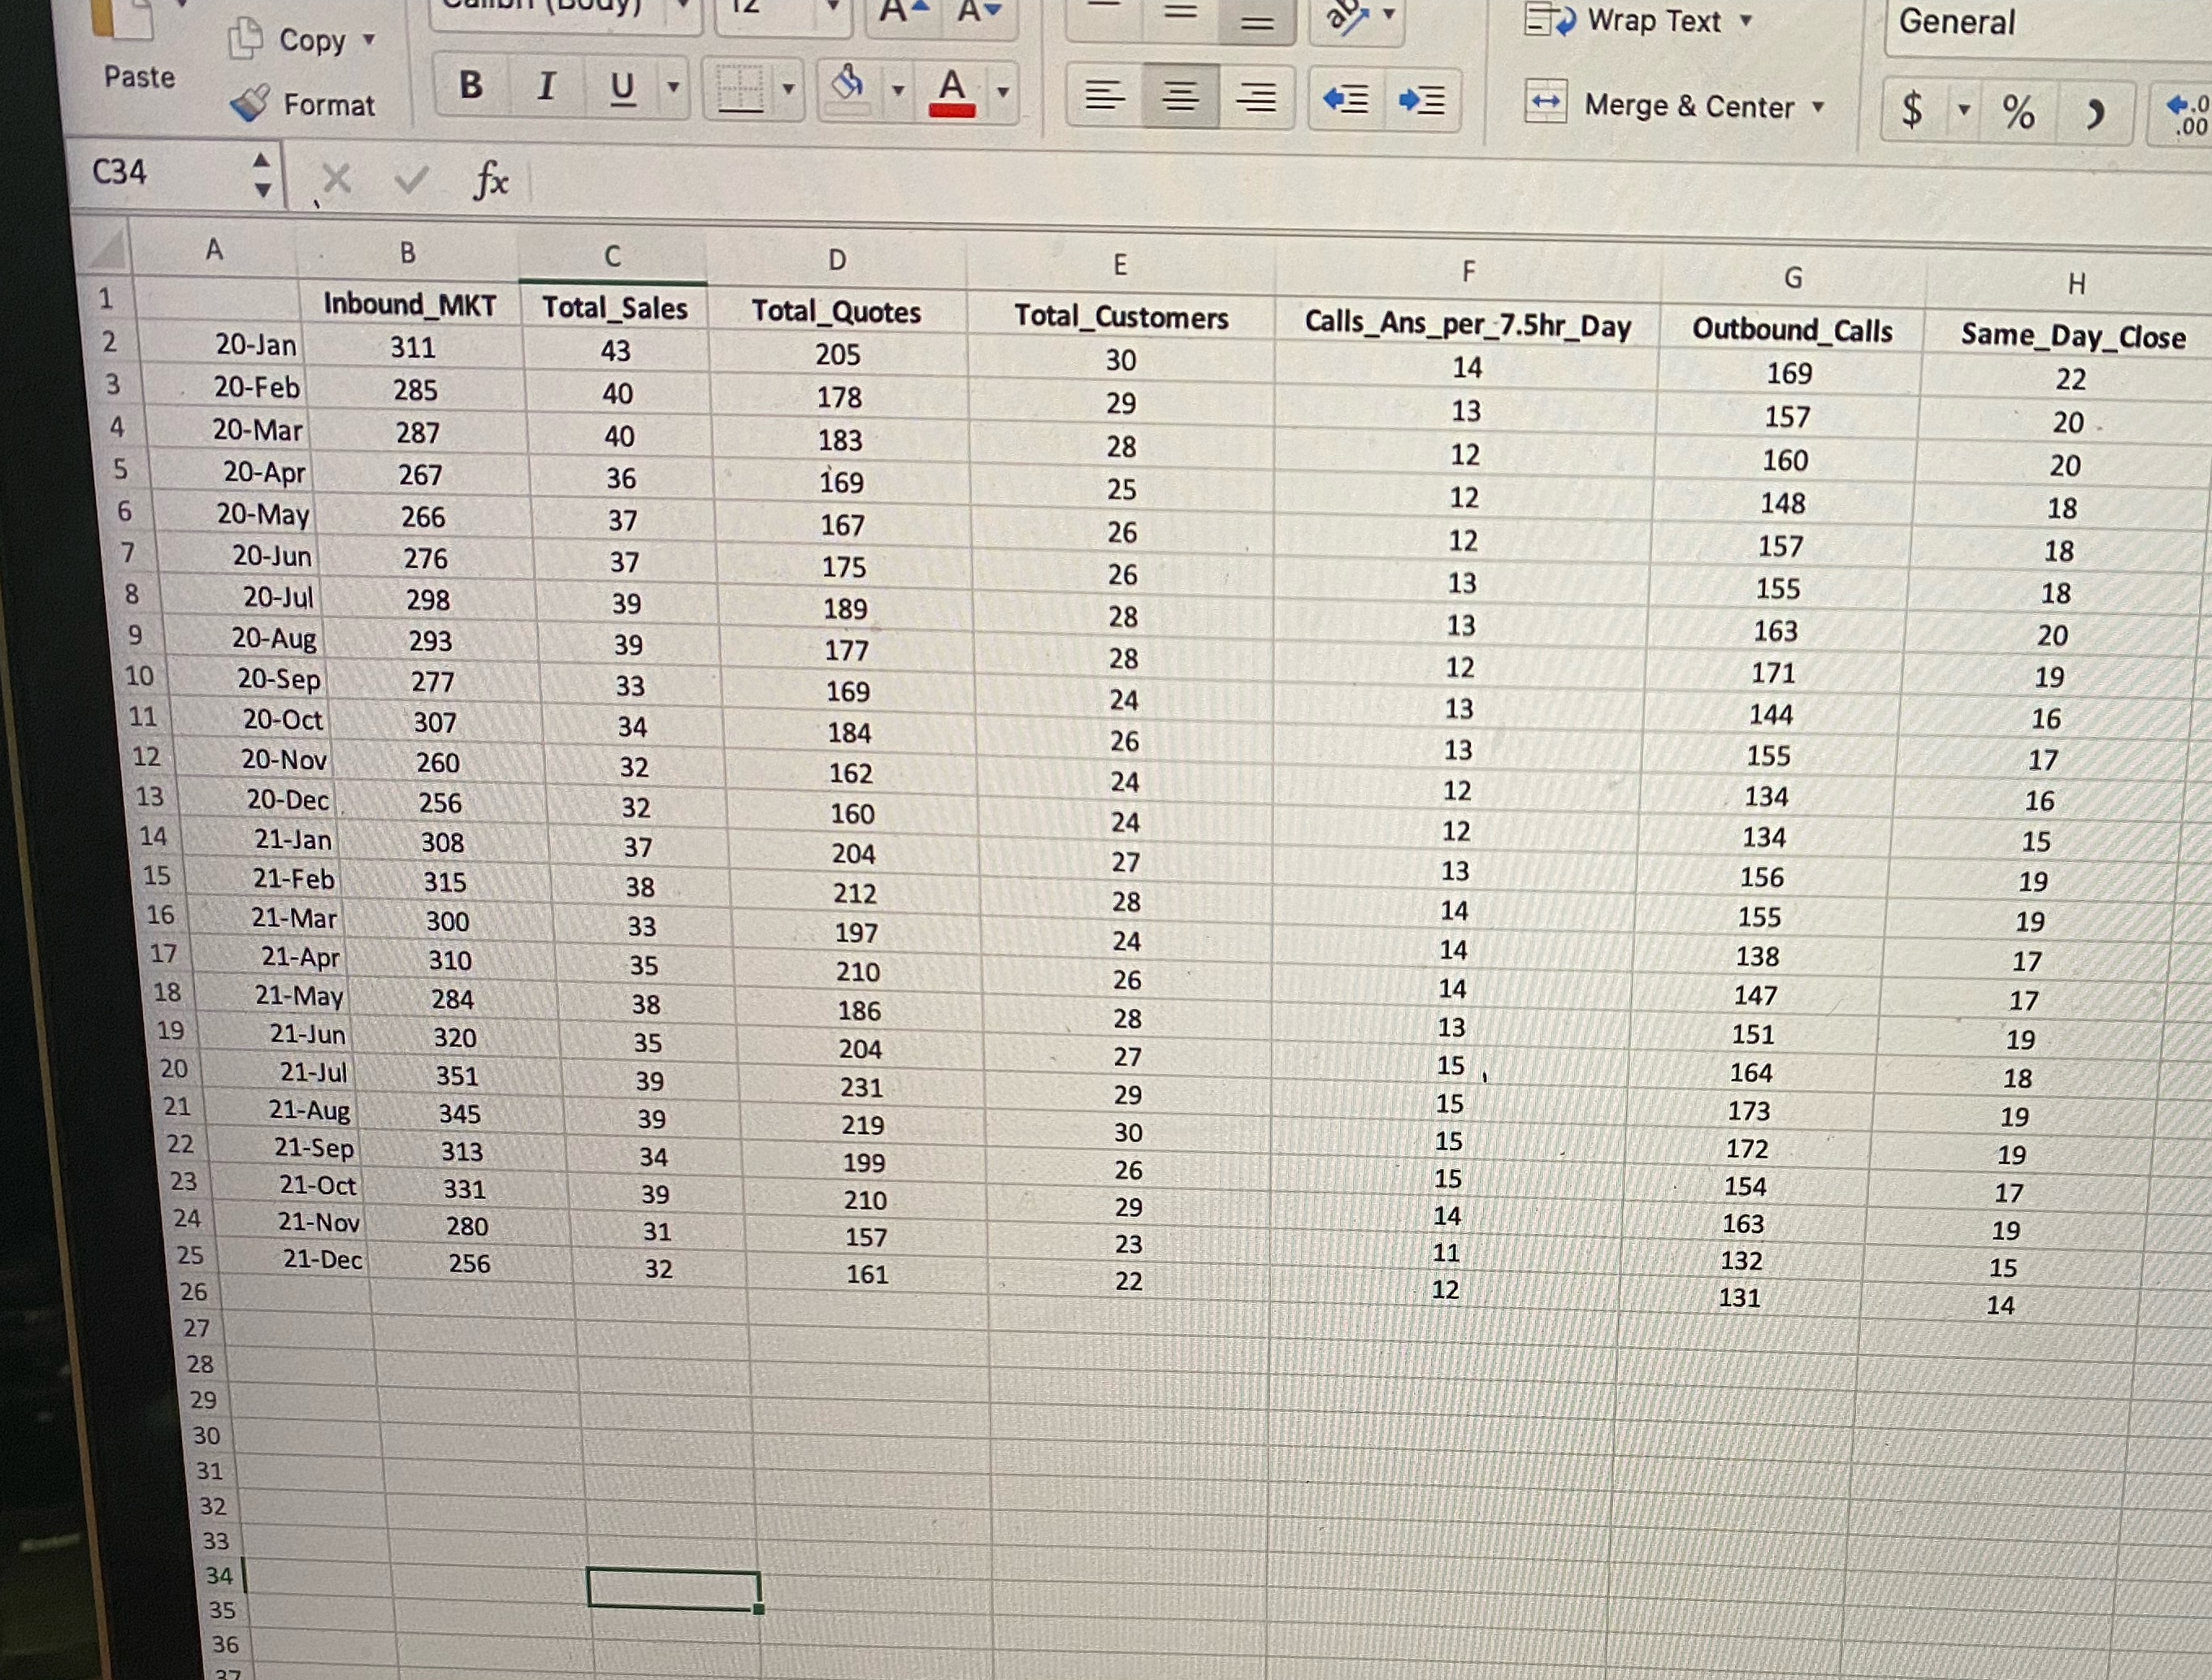Select the row 14 header
Image resolution: width=2212 pixels, height=1680 pixels.
point(153,836)
